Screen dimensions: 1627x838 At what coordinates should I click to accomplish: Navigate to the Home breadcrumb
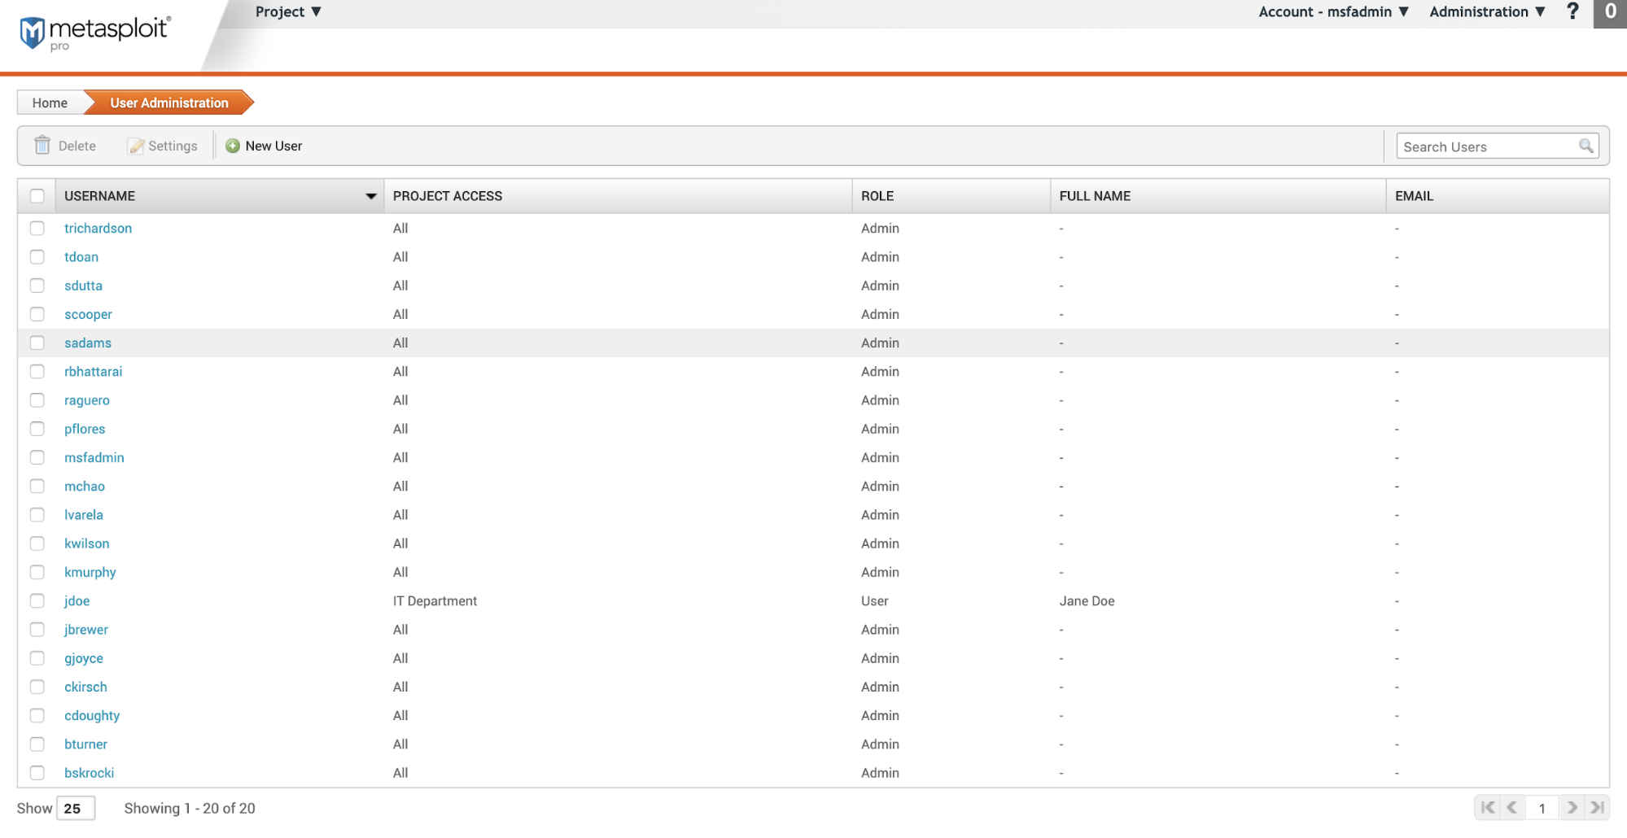(50, 103)
